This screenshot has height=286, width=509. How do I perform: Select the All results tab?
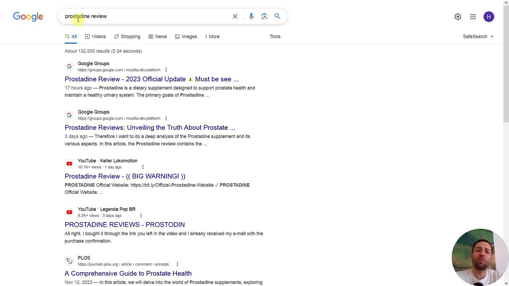pyautogui.click(x=71, y=37)
